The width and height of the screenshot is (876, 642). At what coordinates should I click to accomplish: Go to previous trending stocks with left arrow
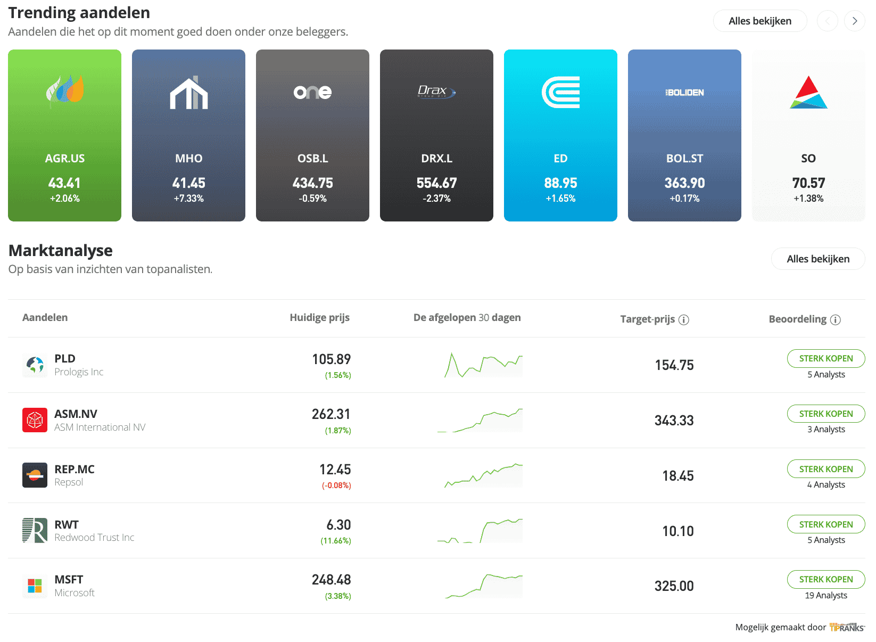tap(828, 21)
